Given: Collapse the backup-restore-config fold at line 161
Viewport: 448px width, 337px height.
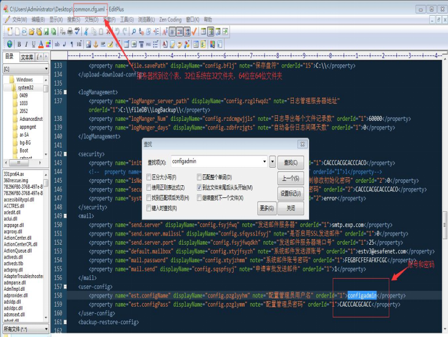Looking at the screenshot, I should pyautogui.click(x=65, y=322).
